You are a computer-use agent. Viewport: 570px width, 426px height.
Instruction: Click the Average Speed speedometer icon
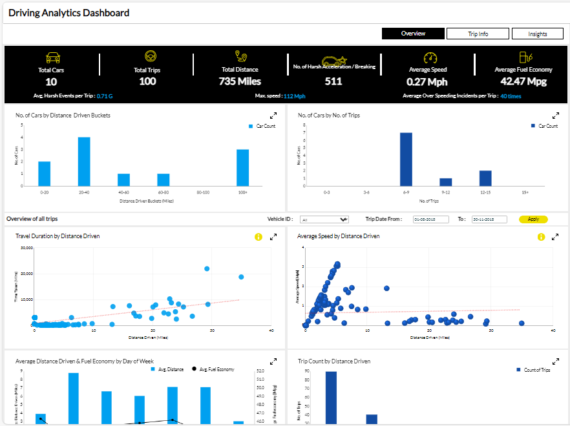430,57
